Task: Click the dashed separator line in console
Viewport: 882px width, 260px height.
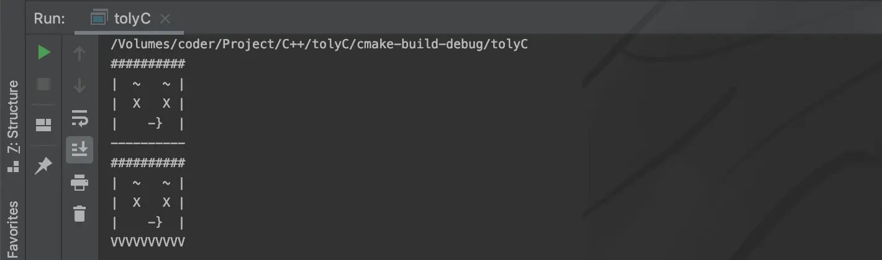Action: coord(147,144)
